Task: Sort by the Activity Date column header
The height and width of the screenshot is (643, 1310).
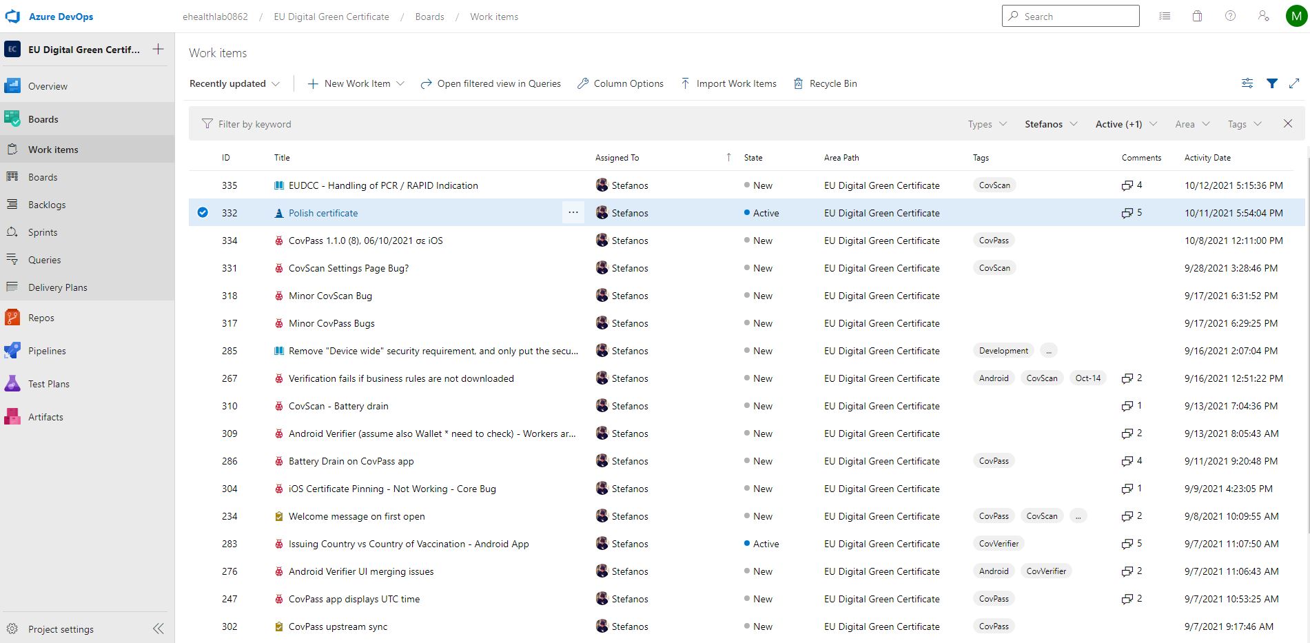Action: [x=1207, y=158]
